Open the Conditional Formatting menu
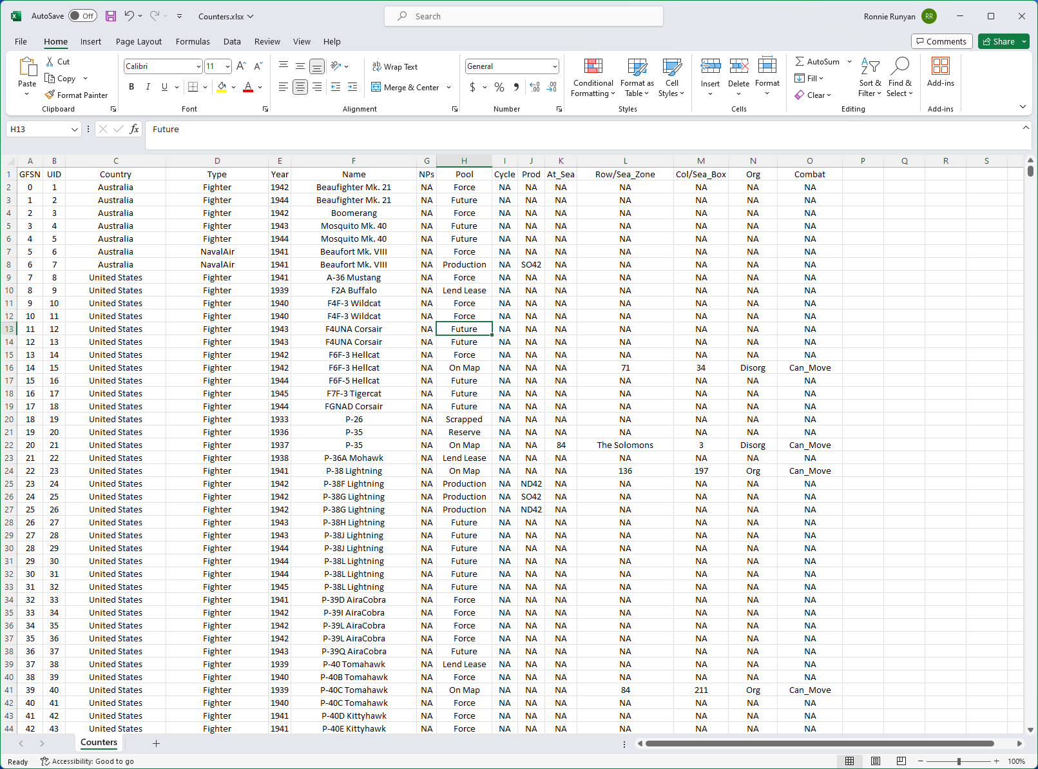This screenshot has height=769, width=1038. point(593,77)
